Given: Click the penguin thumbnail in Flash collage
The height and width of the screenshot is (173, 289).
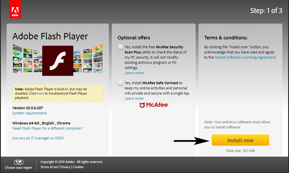Looking at the screenshot, I should click(17, 59).
